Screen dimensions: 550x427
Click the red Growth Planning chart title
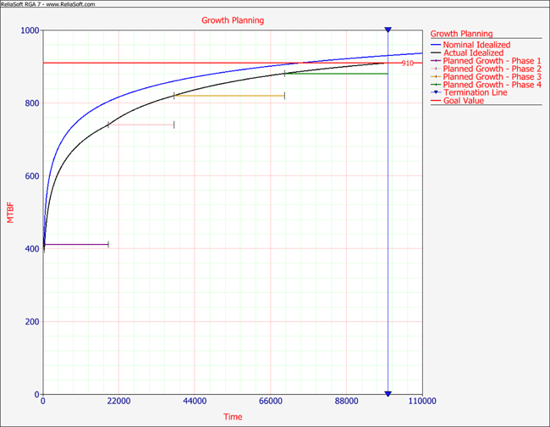pyautogui.click(x=232, y=19)
